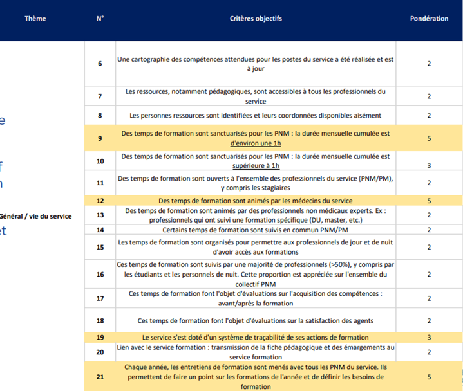The width and height of the screenshot is (463, 391).
Task: Click the weighting value 5 for row 21
Action: 429,378
